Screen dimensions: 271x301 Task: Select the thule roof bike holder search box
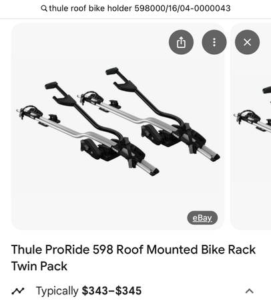pos(135,9)
